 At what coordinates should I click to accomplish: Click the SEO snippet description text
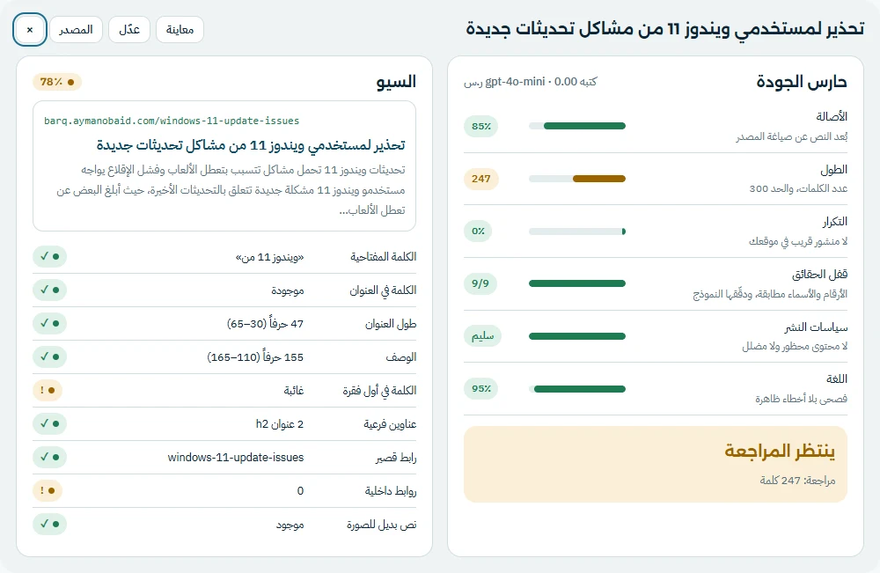[x=231, y=190]
